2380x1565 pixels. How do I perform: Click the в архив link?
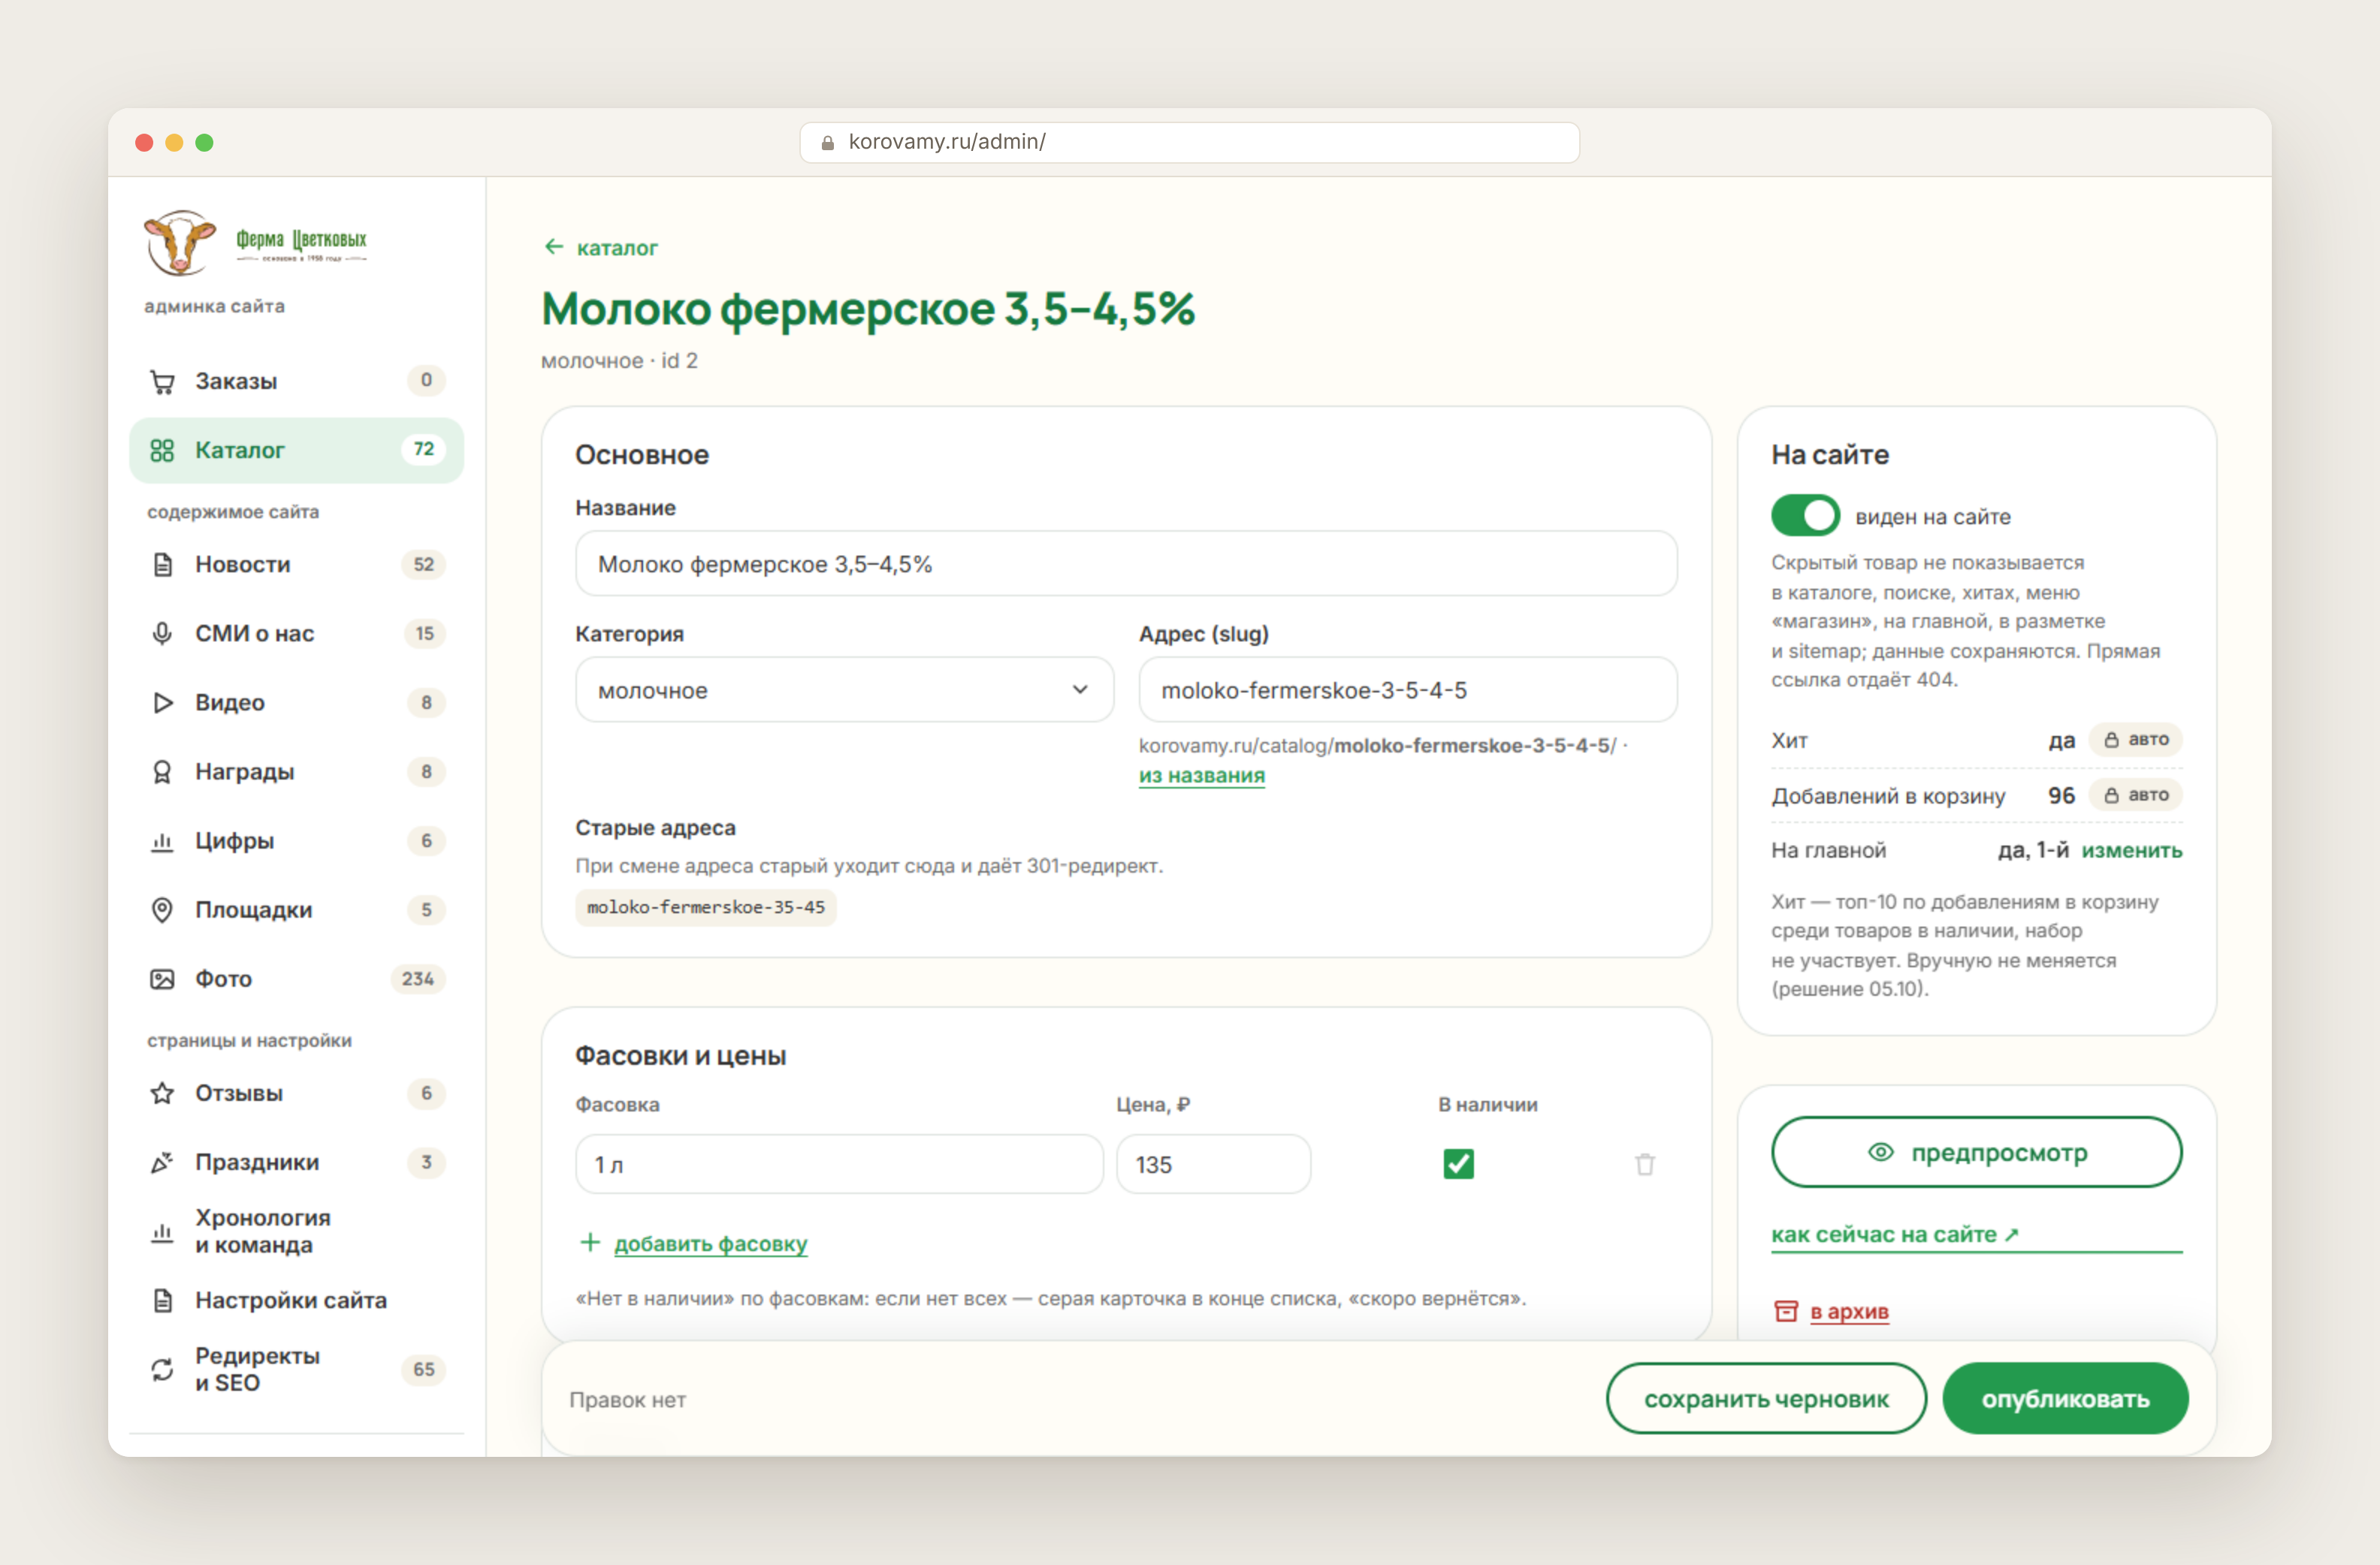1849,1311
